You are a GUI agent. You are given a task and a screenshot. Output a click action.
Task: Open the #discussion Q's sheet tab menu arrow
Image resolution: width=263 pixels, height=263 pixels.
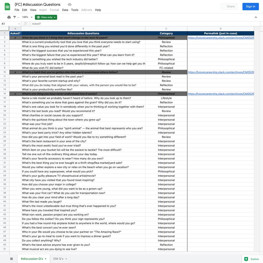pos(45,259)
